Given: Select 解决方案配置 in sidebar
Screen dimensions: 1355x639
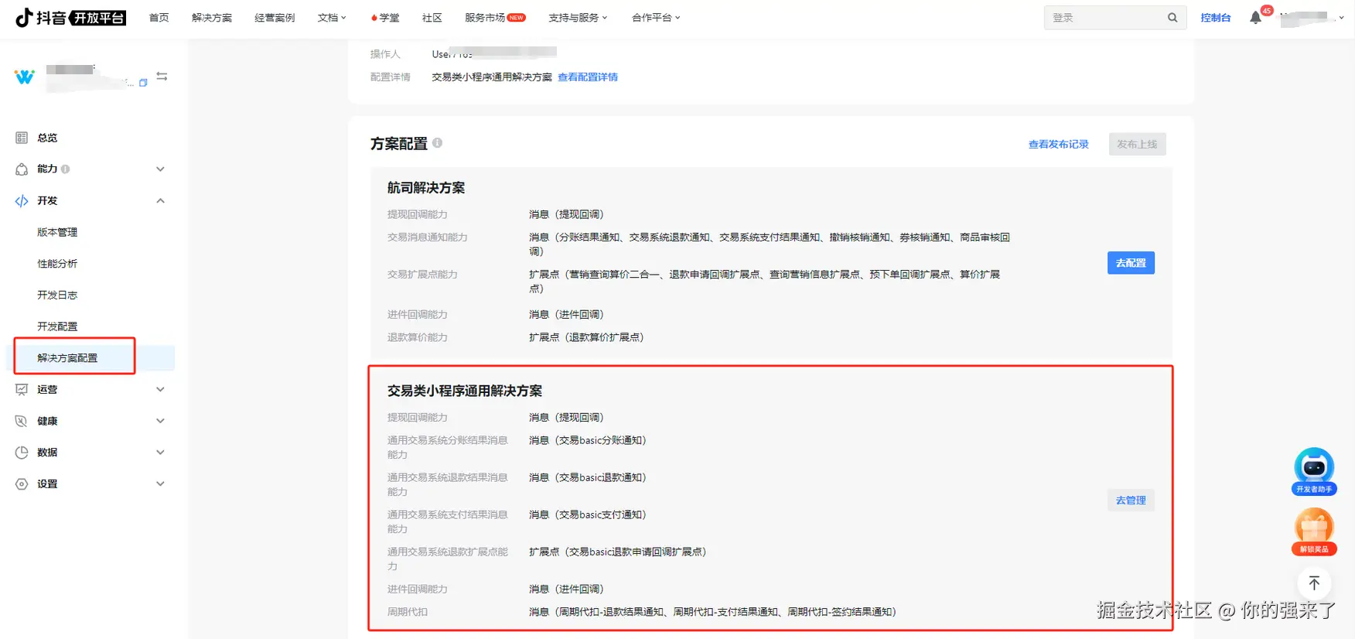Looking at the screenshot, I should [67, 358].
